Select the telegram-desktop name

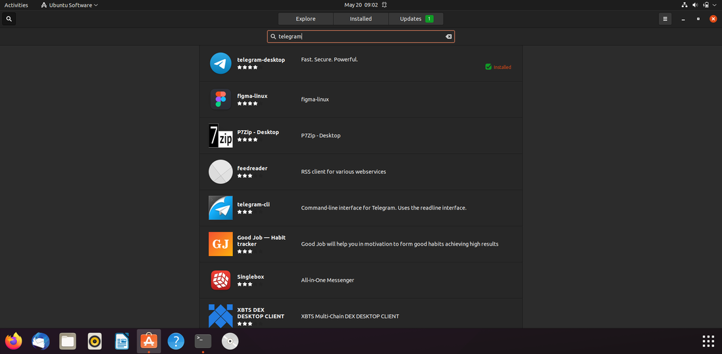pyautogui.click(x=261, y=60)
